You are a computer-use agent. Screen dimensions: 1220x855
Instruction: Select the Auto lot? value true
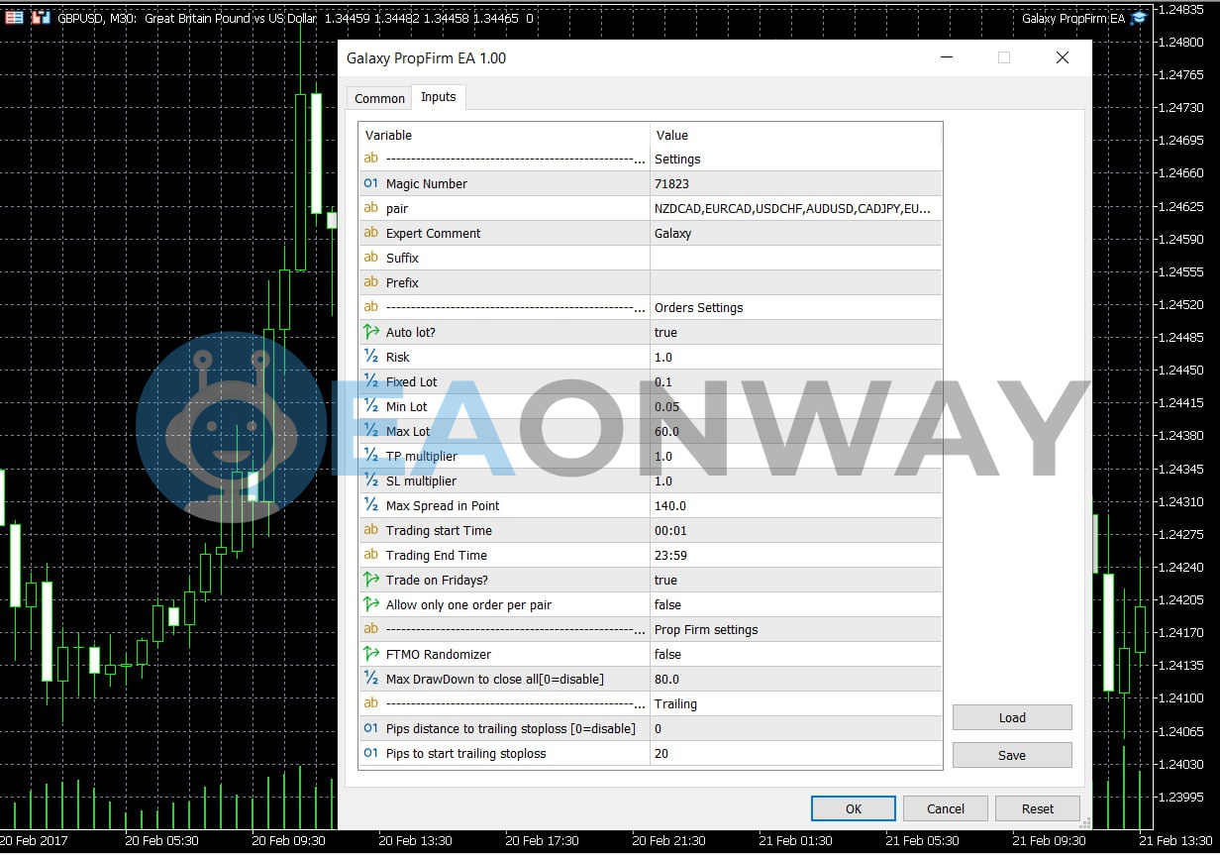pos(796,332)
